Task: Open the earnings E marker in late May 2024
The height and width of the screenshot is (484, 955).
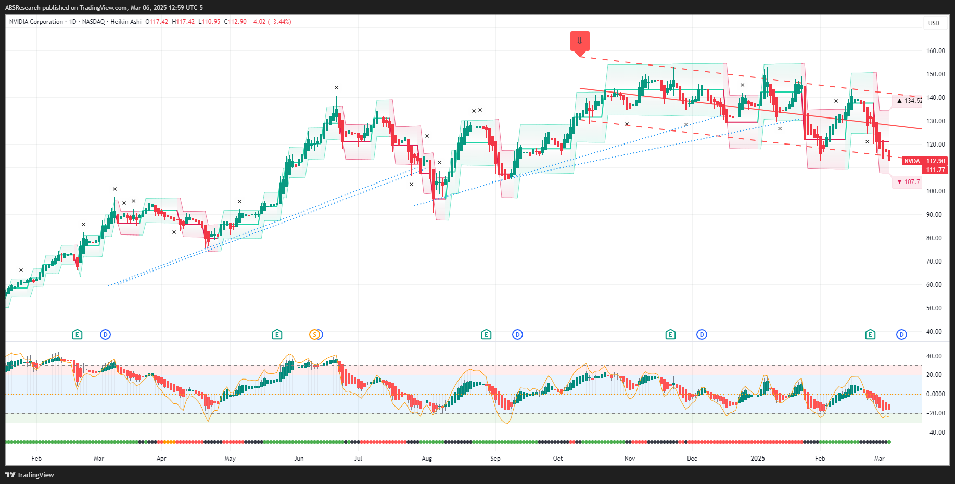Action: [277, 334]
